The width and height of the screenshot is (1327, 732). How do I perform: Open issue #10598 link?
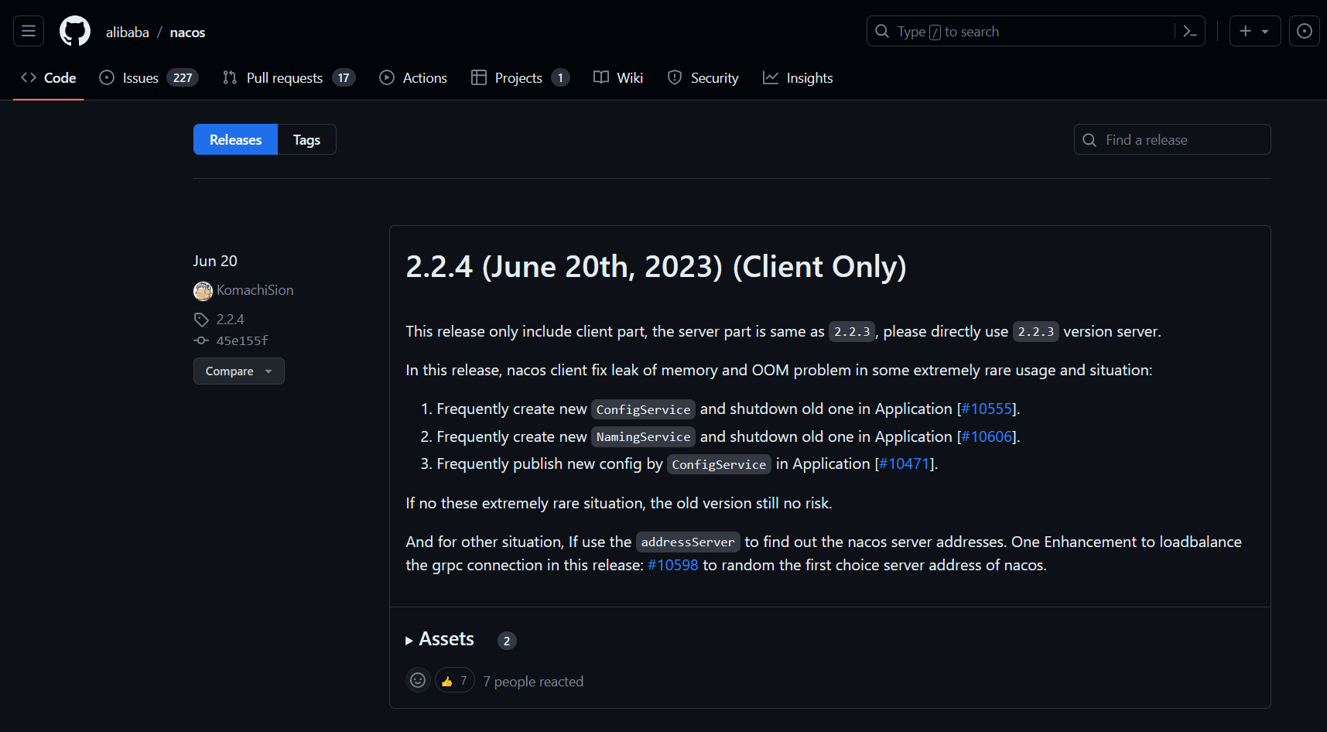click(x=673, y=565)
